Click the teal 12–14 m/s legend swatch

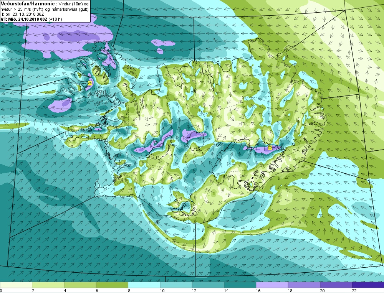[x=208, y=285]
